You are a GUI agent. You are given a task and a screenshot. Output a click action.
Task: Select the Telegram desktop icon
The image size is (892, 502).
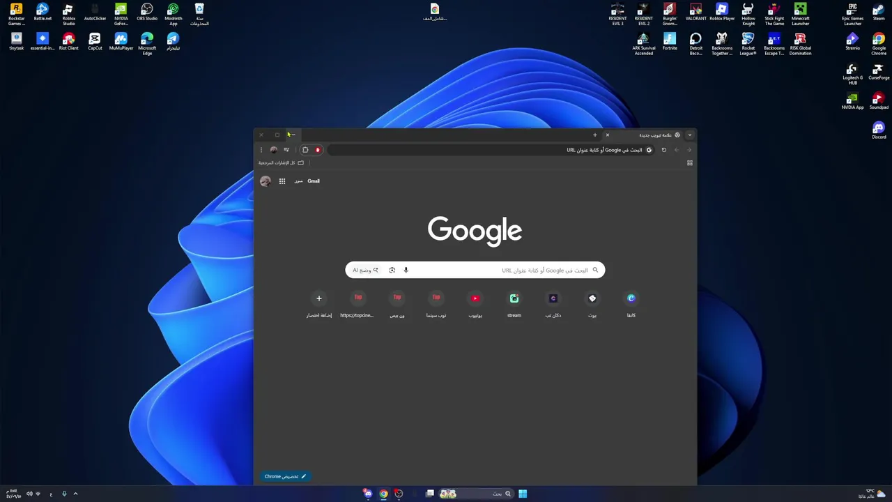point(173,41)
